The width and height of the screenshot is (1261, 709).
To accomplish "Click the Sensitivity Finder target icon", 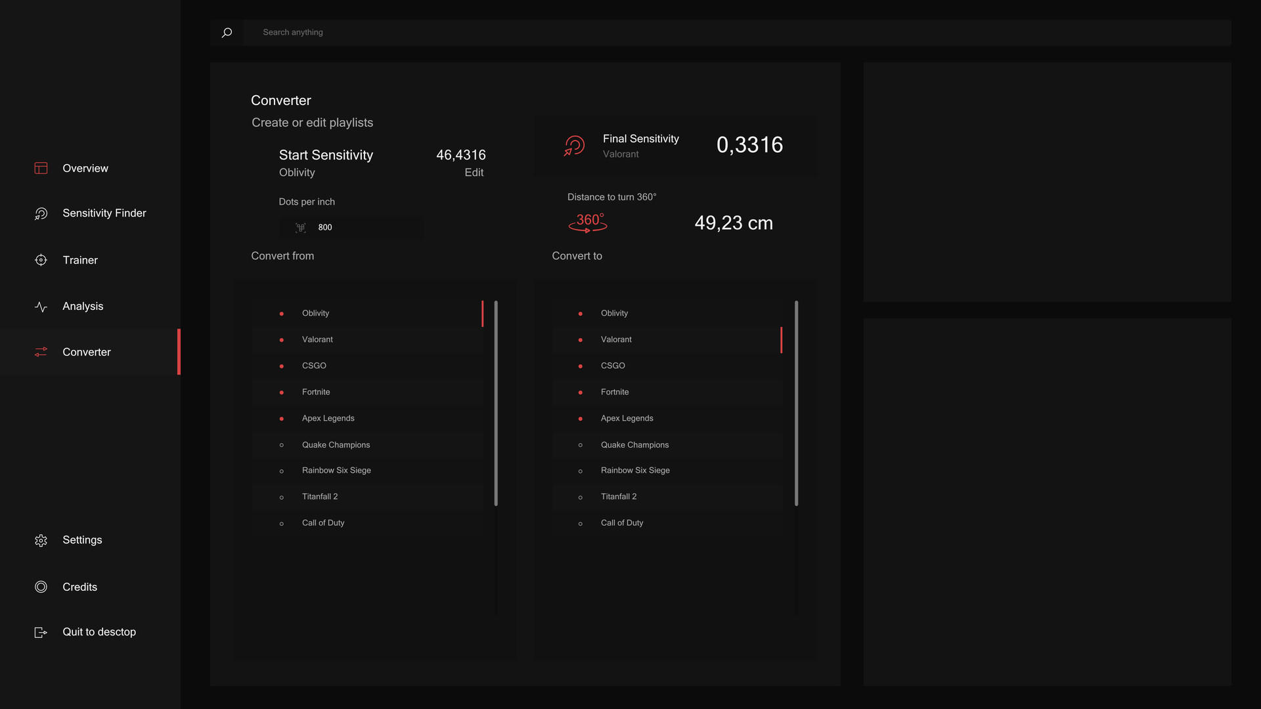I will 41,213.
